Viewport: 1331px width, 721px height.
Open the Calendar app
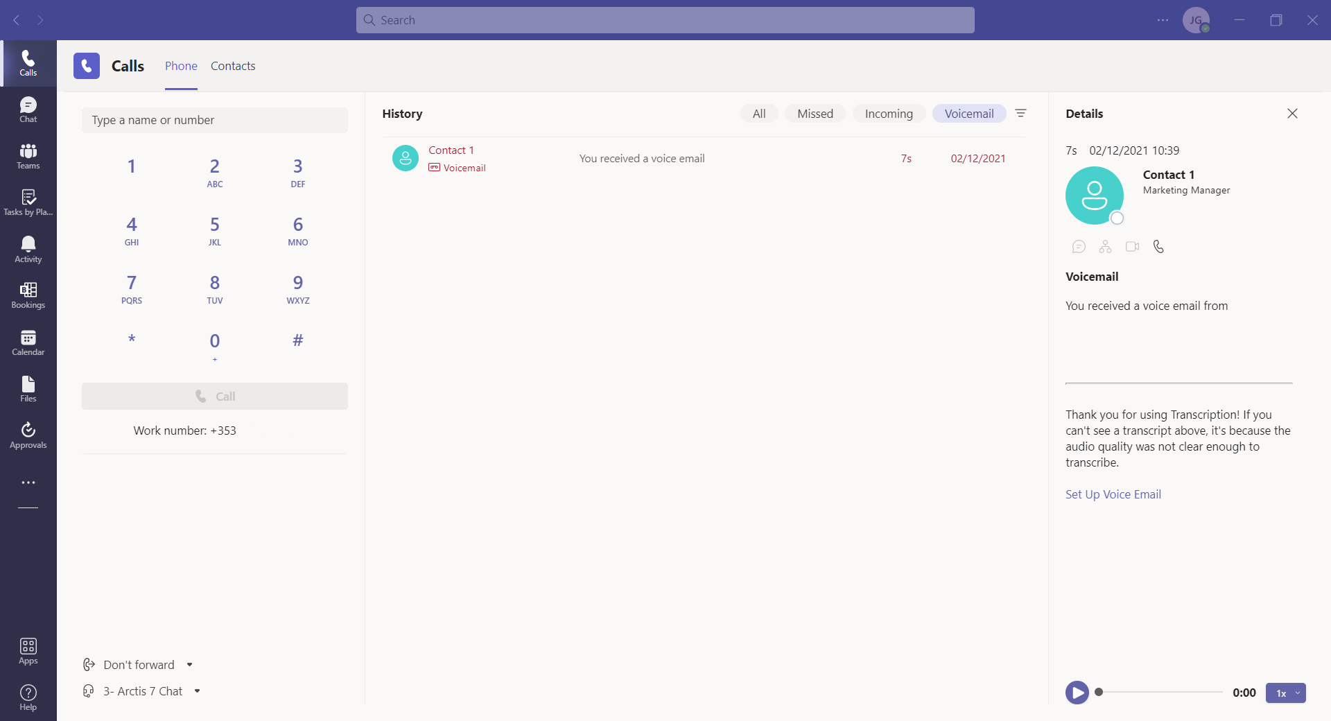click(28, 342)
